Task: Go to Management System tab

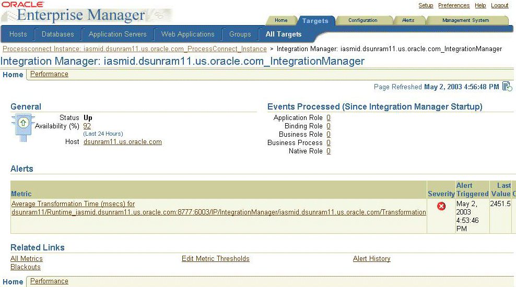Action: pyautogui.click(x=466, y=20)
